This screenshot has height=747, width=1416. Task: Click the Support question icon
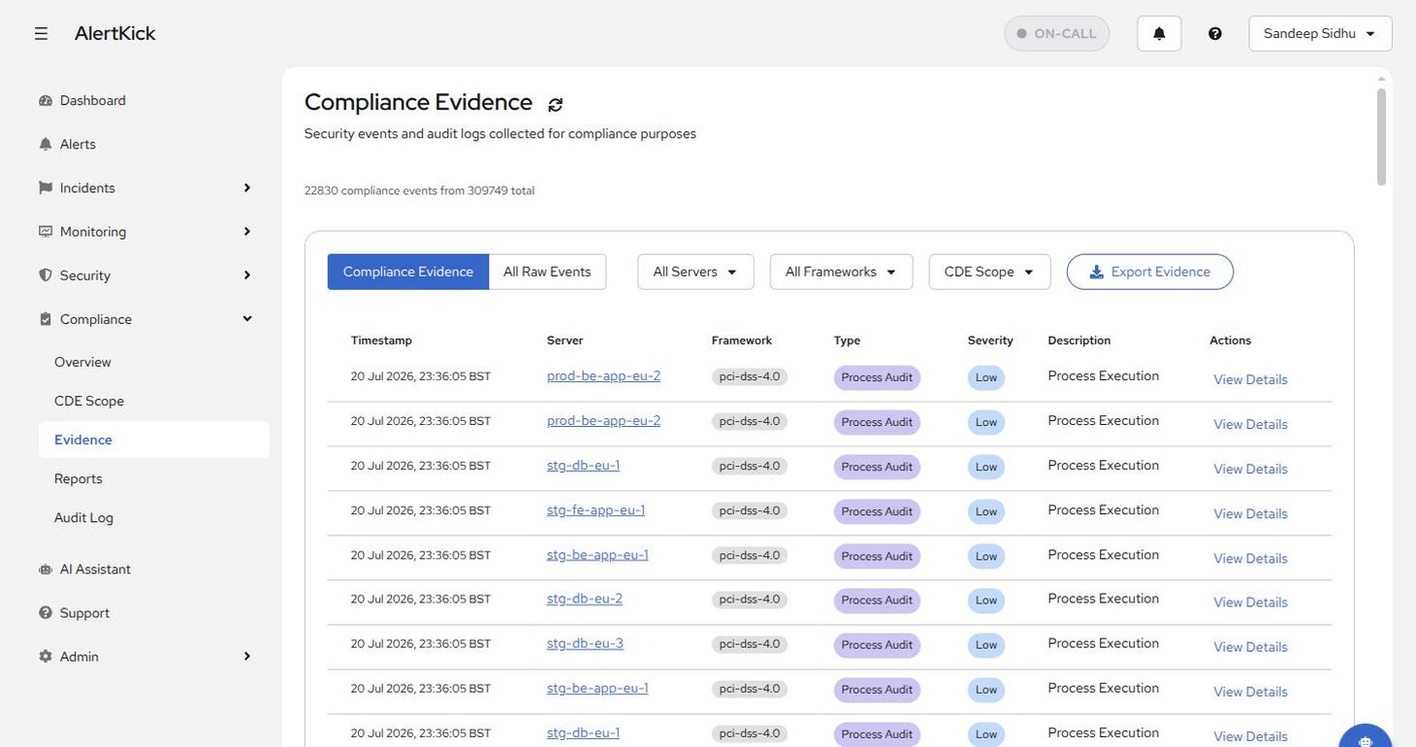click(45, 612)
